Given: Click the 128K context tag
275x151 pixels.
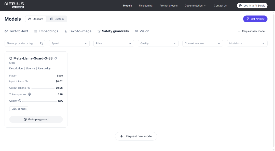Looking at the screenshot, I should 19,109.
